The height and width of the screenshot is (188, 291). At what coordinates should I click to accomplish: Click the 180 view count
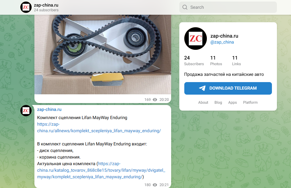coord(148,185)
